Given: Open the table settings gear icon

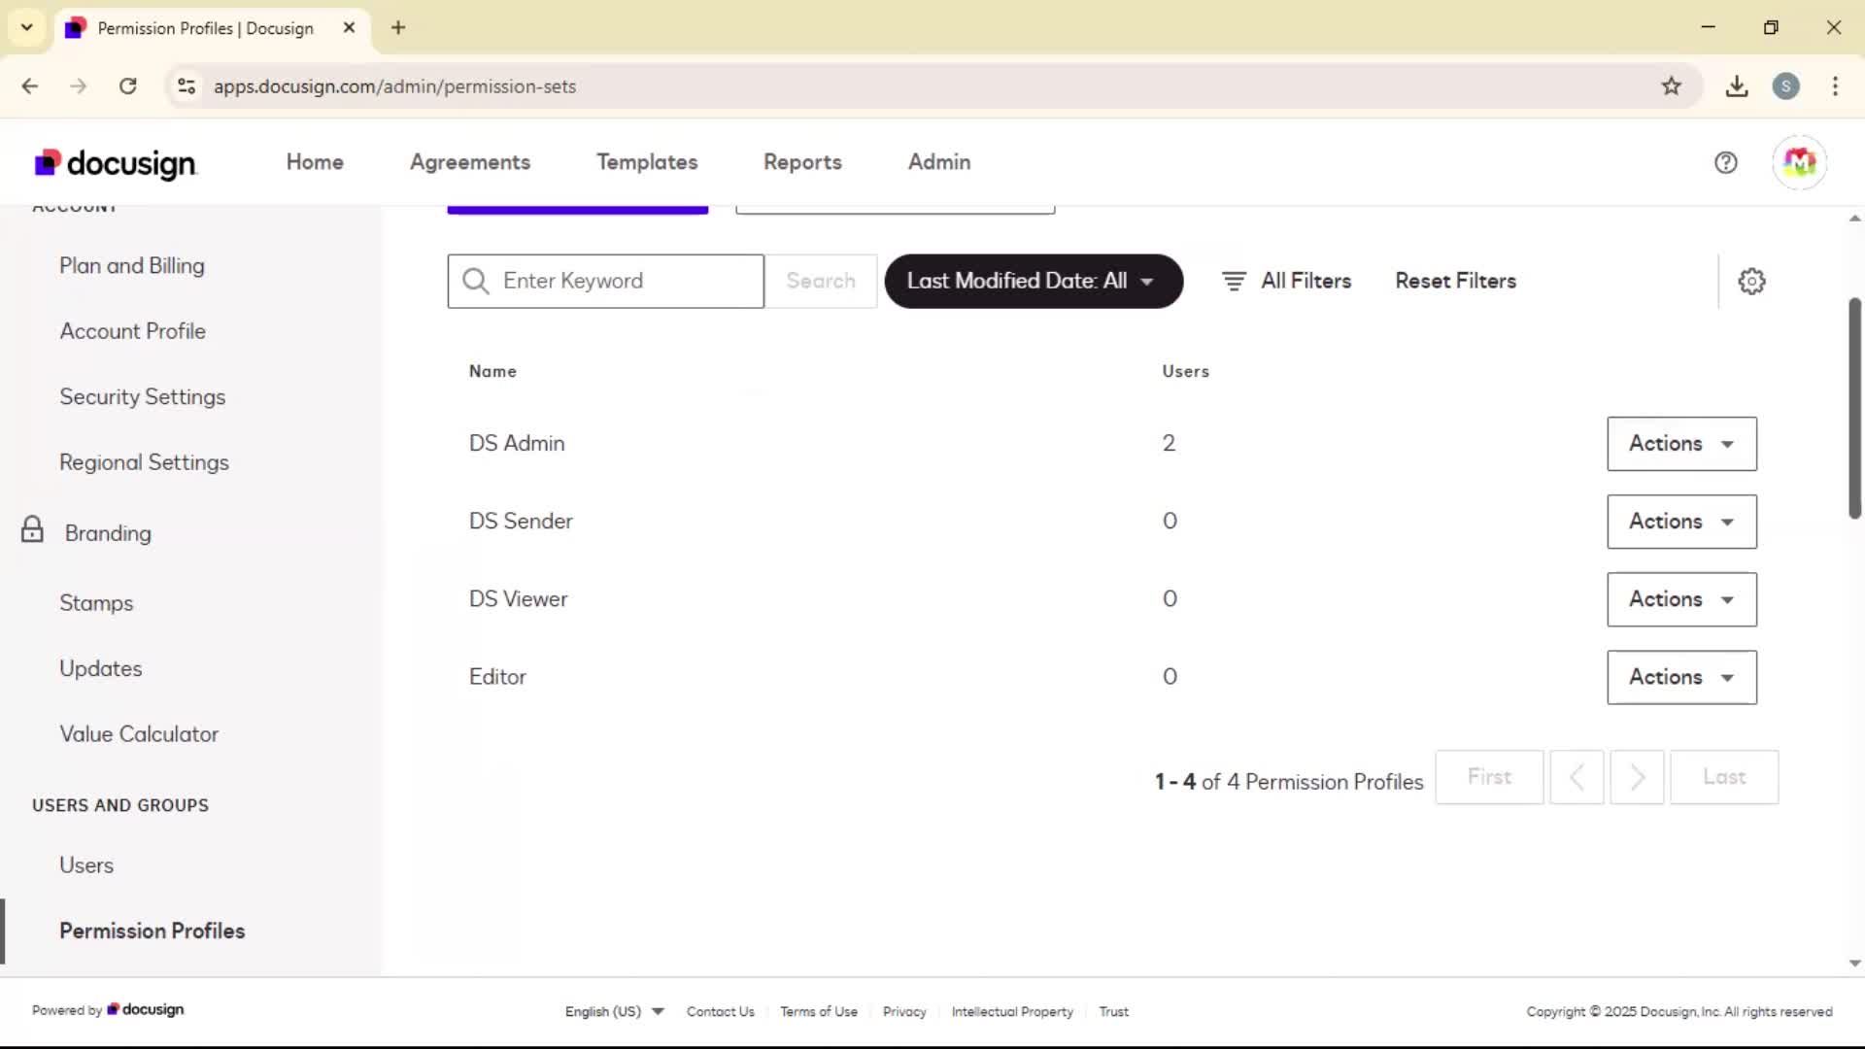Looking at the screenshot, I should tap(1751, 282).
